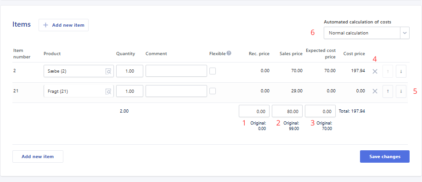Click the total Rec. price input field
Image resolution: width=422 pixels, height=182 pixels.
pyautogui.click(x=254, y=111)
